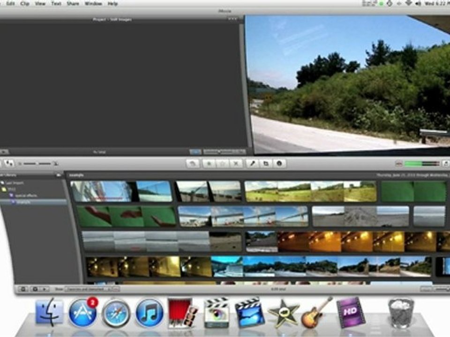Select the grassy field clip in first row
The height and width of the screenshot is (337, 450).
pos(310,191)
